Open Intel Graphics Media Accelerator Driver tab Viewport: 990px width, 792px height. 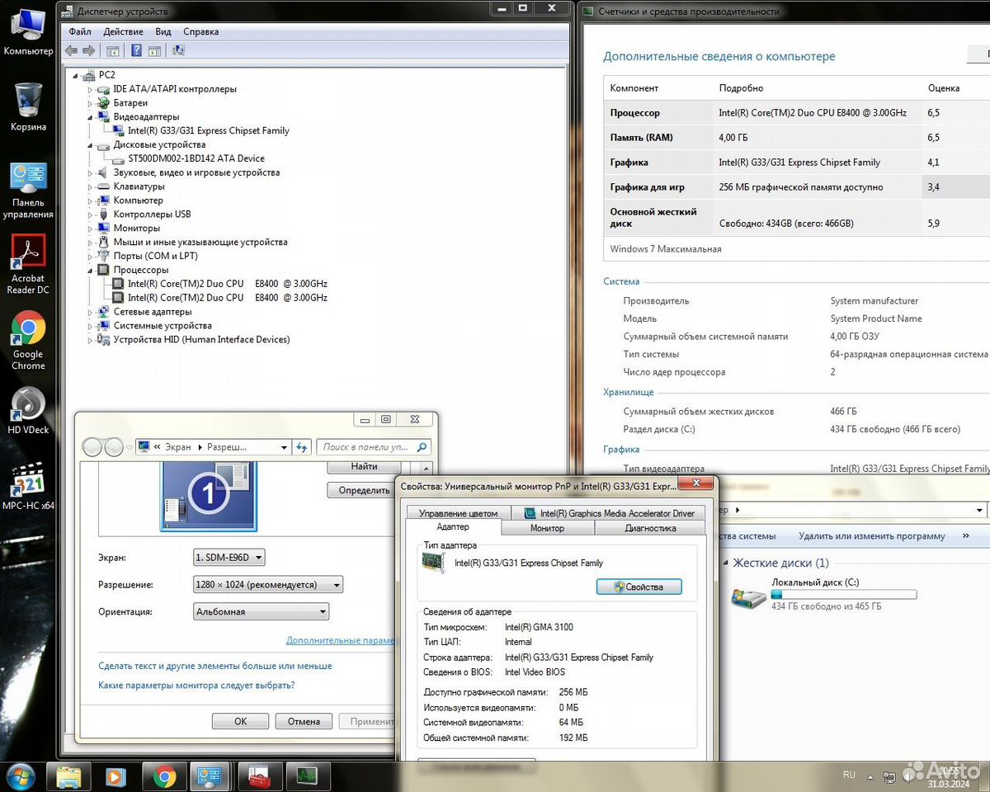click(610, 513)
